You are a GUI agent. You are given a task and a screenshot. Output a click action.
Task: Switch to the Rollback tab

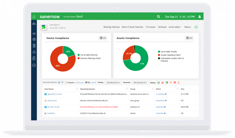click(x=162, y=27)
